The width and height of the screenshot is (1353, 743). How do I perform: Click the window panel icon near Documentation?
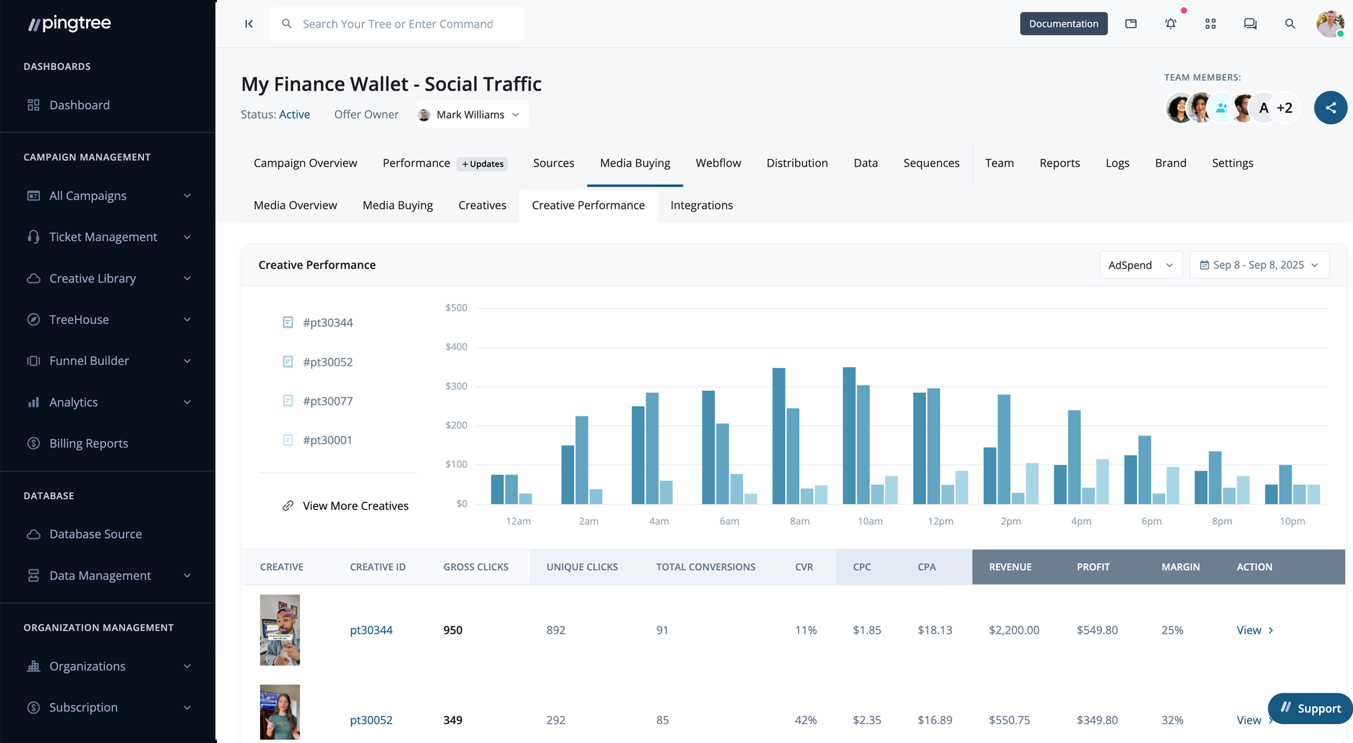pyautogui.click(x=1130, y=24)
